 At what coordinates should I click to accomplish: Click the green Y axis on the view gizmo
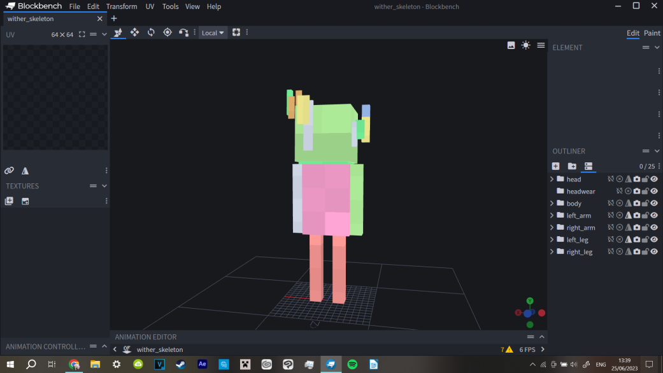click(x=530, y=299)
